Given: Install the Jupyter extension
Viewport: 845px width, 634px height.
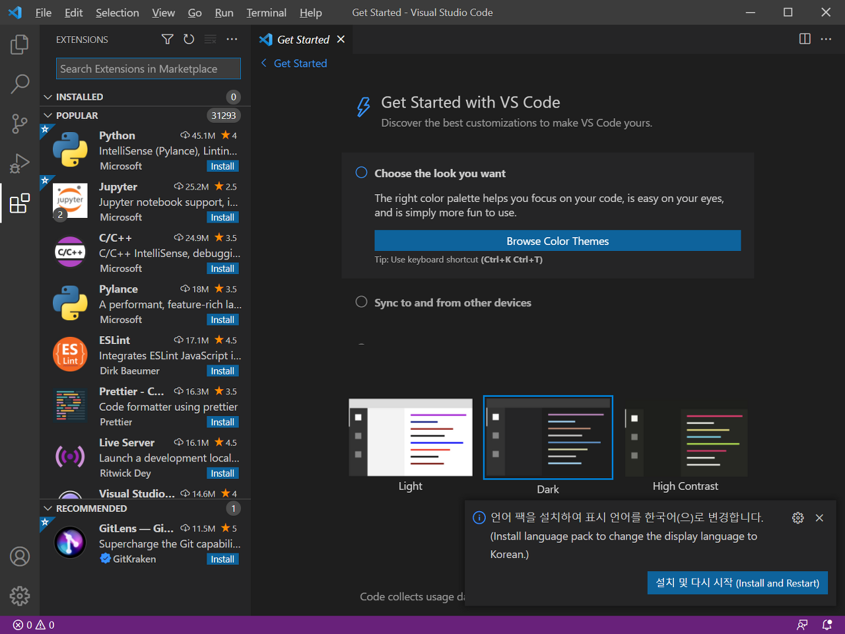Looking at the screenshot, I should click(222, 217).
